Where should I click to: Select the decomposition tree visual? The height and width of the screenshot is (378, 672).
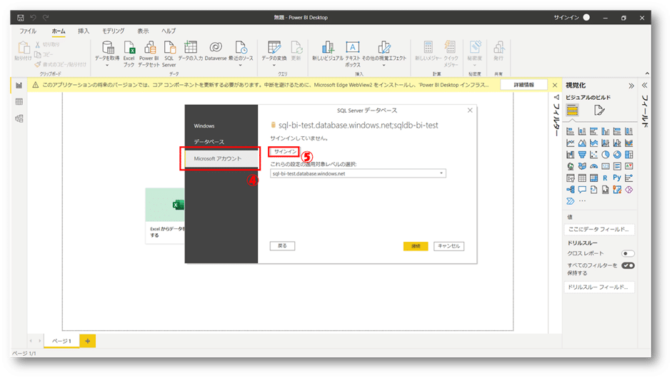(571, 189)
